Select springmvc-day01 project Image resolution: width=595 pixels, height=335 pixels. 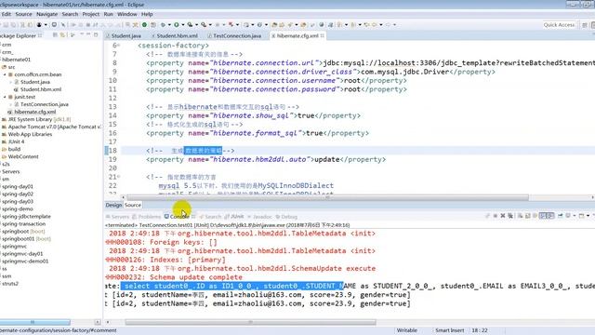22,254
